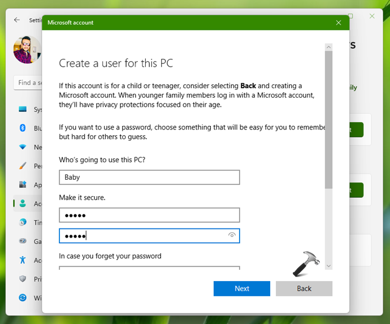
Task: Open Accessibility figure icon in sidebar
Action: (x=23, y=260)
